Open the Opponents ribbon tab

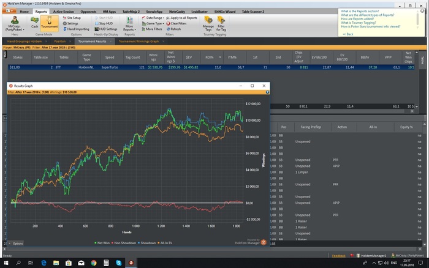coord(88,12)
